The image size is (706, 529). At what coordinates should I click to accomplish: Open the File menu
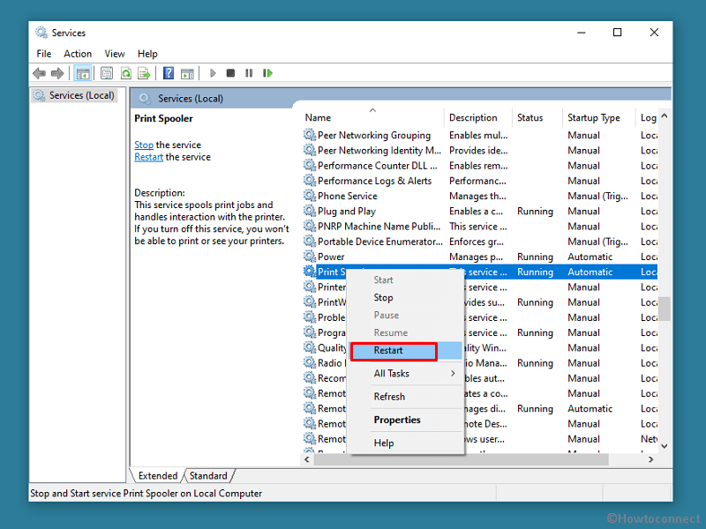coord(43,54)
